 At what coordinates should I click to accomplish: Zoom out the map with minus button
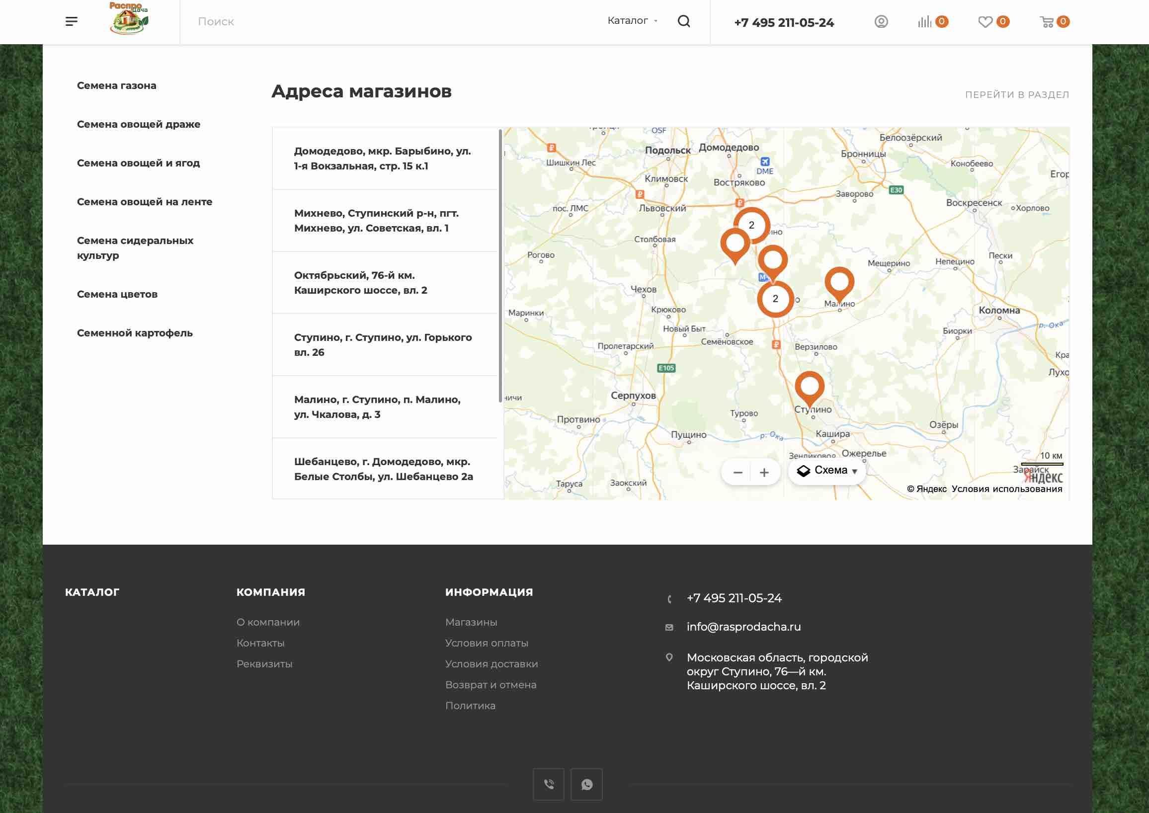(738, 473)
